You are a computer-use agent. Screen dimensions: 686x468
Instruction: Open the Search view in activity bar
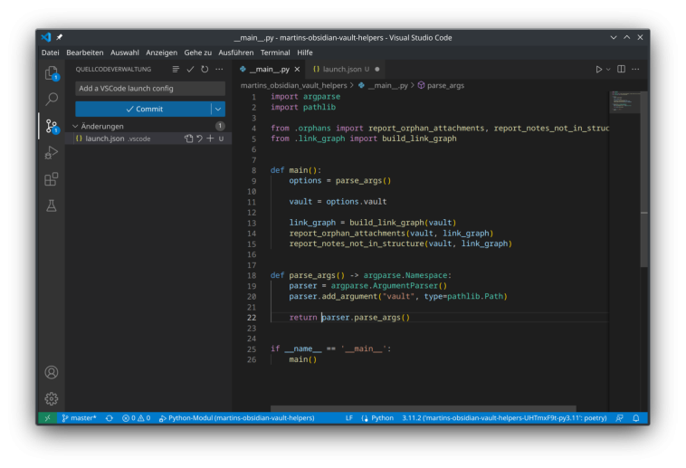[52, 99]
